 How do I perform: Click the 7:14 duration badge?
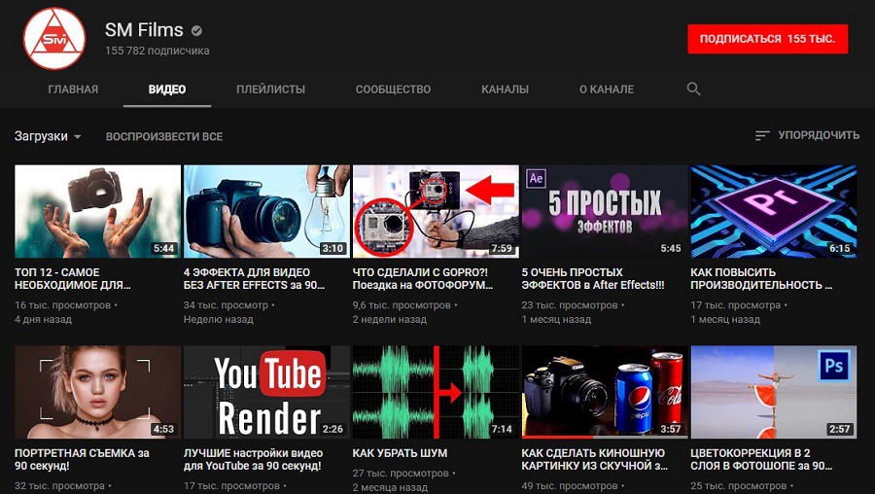pos(502,429)
